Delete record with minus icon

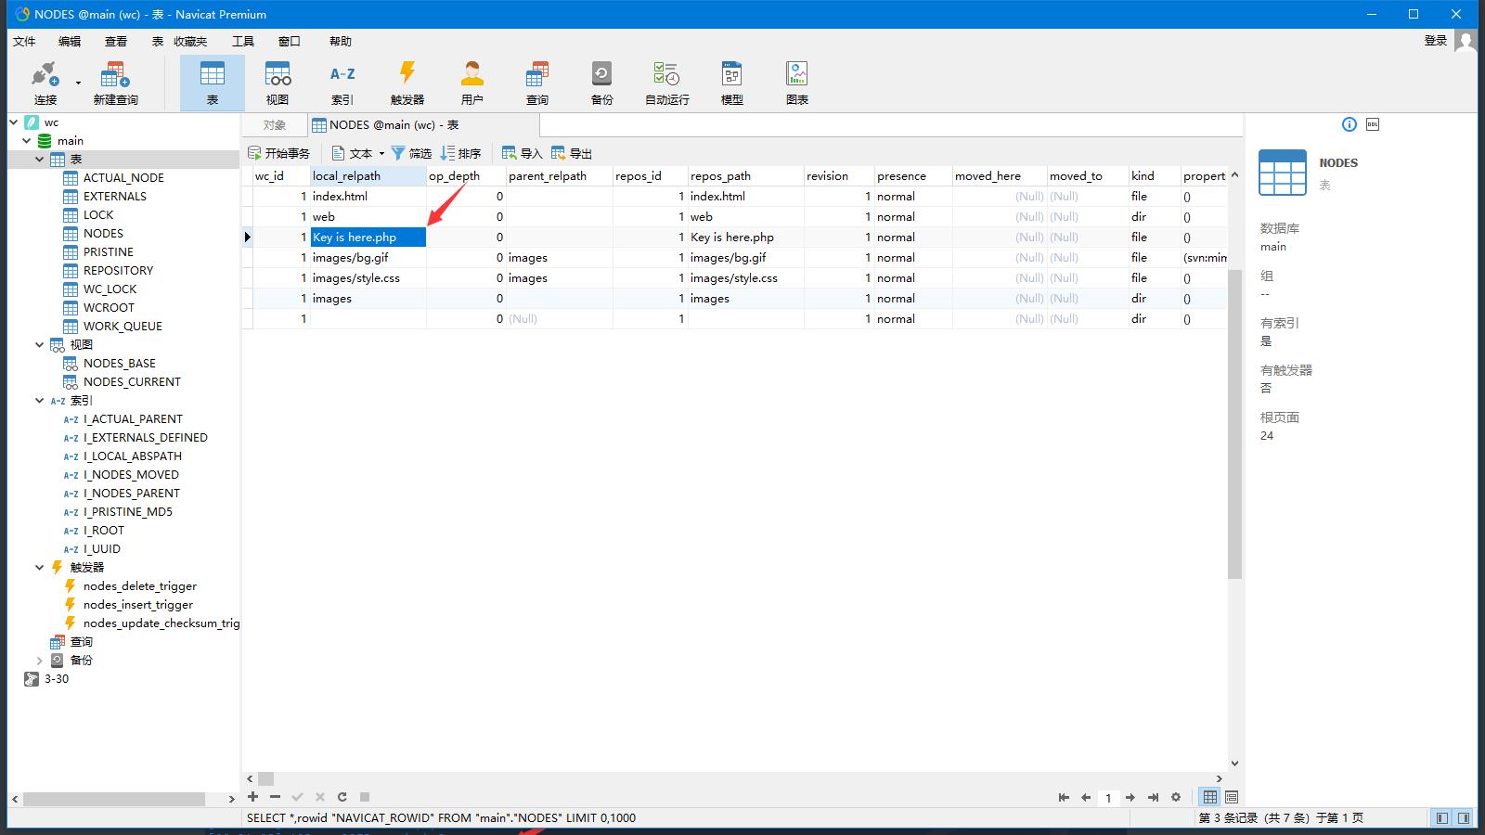click(x=275, y=797)
